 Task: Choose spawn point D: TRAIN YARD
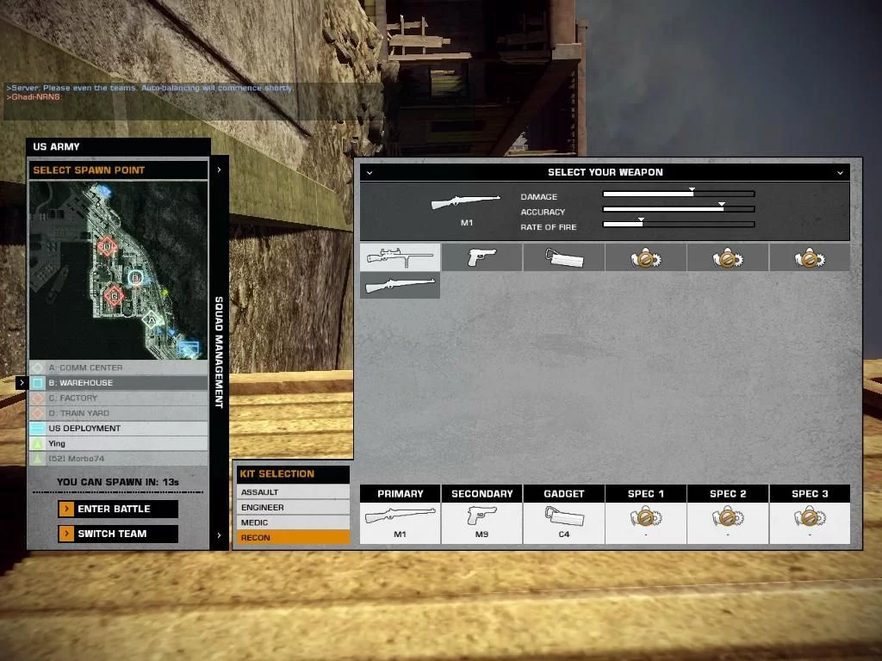click(118, 413)
